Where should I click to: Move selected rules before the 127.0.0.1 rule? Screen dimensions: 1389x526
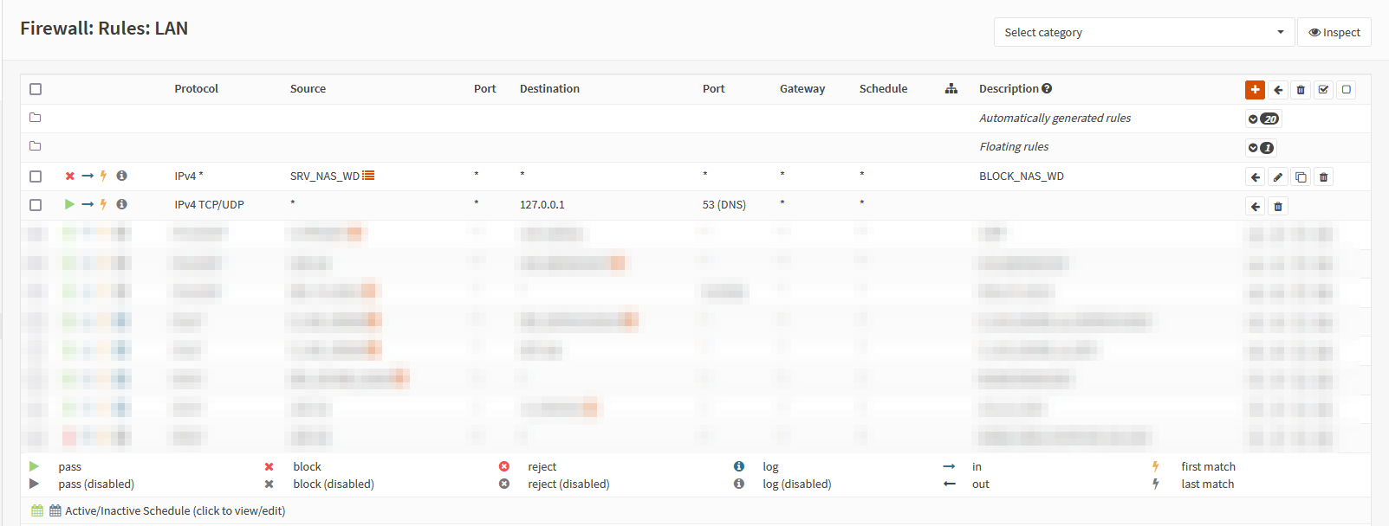[x=1256, y=206]
